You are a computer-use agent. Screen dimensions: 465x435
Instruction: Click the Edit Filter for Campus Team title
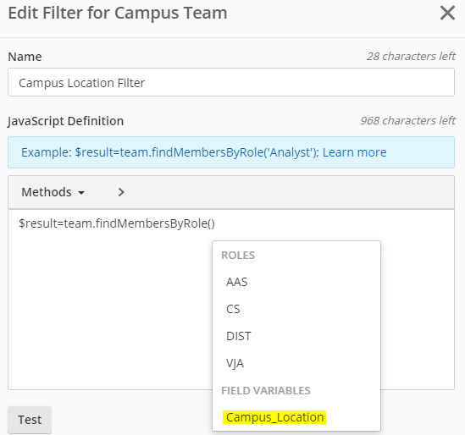(x=118, y=13)
